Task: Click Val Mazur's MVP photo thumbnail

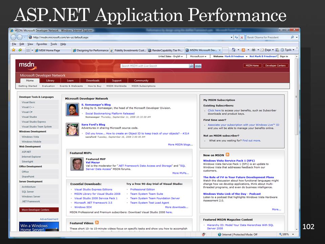Action: (77, 164)
